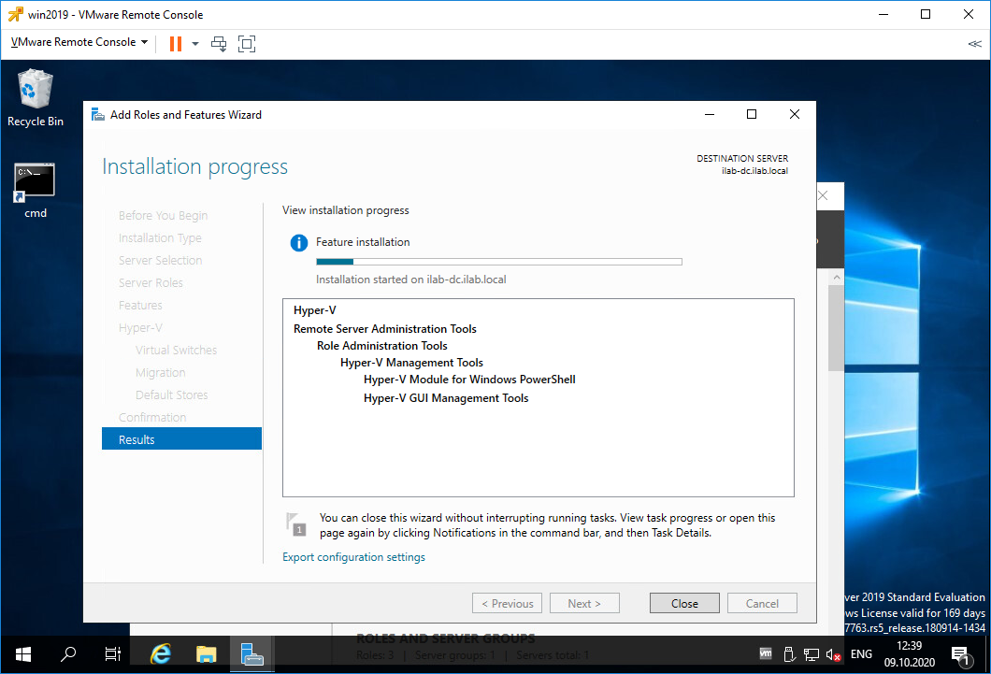Click the notifications flag icon in the wizard
Viewport: 991px width, 674px height.
[296, 524]
